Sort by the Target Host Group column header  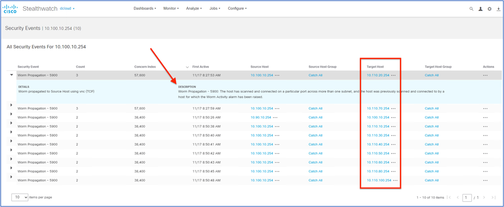[x=438, y=67]
